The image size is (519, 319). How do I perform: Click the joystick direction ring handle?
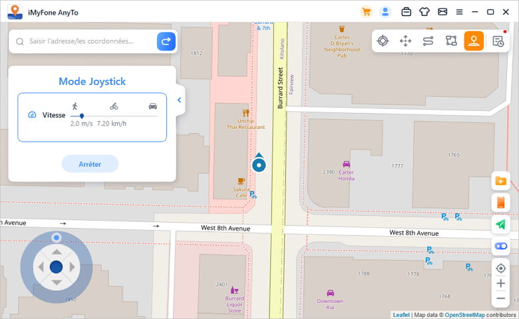[x=57, y=237]
